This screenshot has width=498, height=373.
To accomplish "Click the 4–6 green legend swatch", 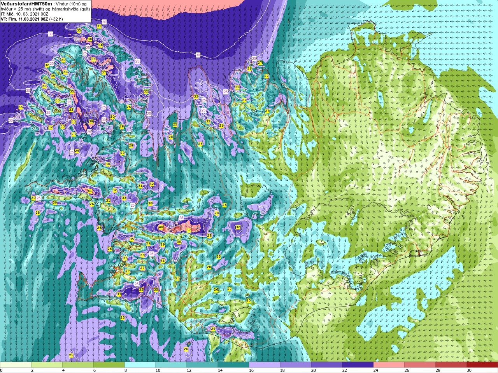I will [x=78, y=365].
